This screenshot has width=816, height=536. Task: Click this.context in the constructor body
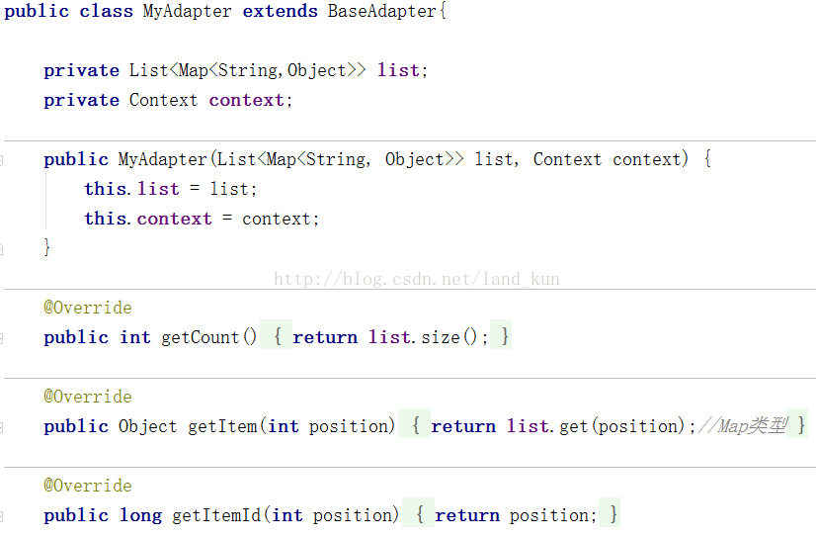tap(148, 219)
